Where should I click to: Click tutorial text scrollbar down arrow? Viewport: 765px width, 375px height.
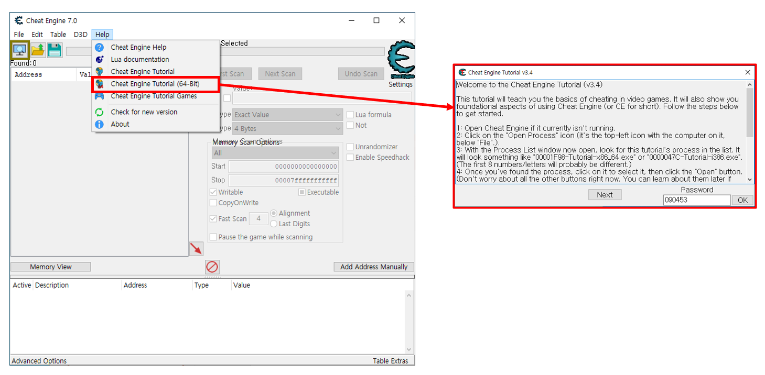point(749,179)
